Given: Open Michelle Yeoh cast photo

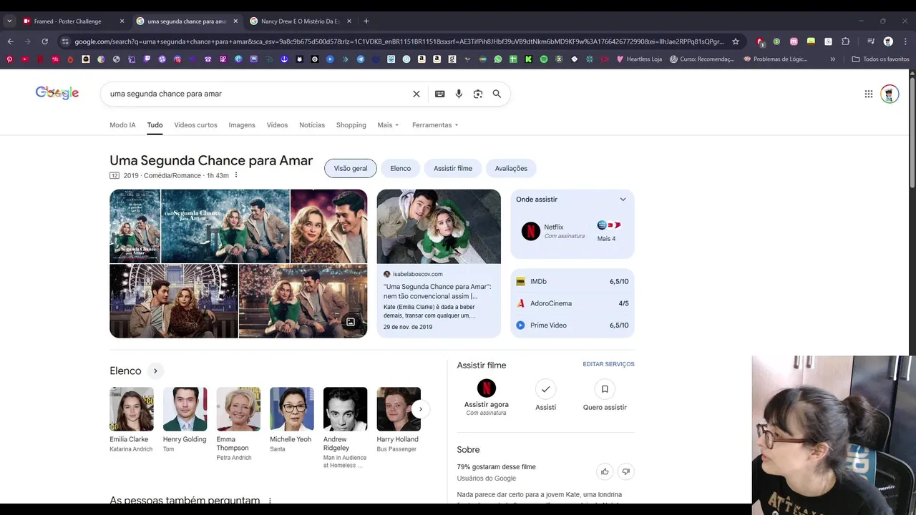Looking at the screenshot, I should pyautogui.click(x=292, y=409).
